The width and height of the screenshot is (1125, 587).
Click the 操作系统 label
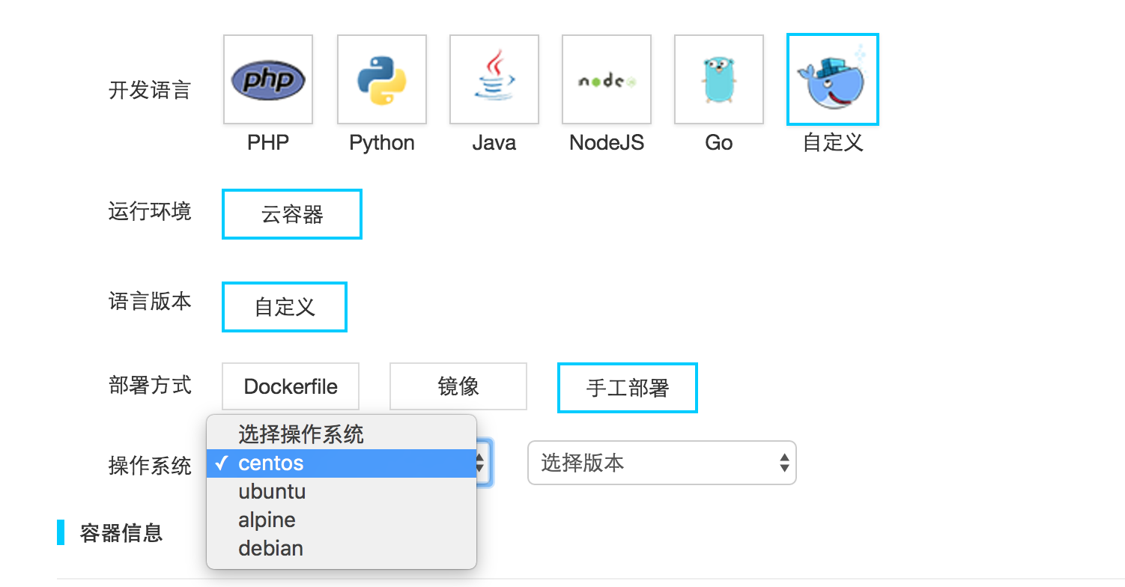(150, 465)
